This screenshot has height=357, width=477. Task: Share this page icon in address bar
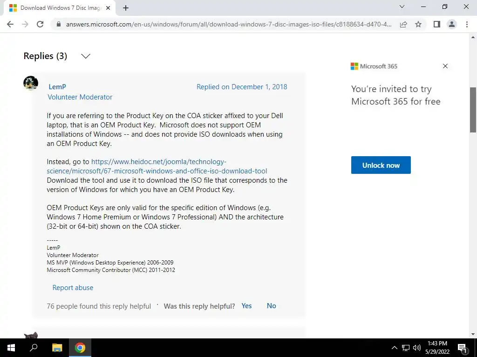click(403, 24)
